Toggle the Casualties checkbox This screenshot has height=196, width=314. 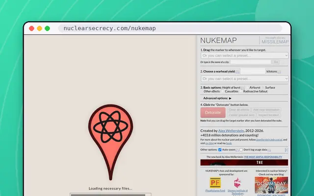[223, 92]
